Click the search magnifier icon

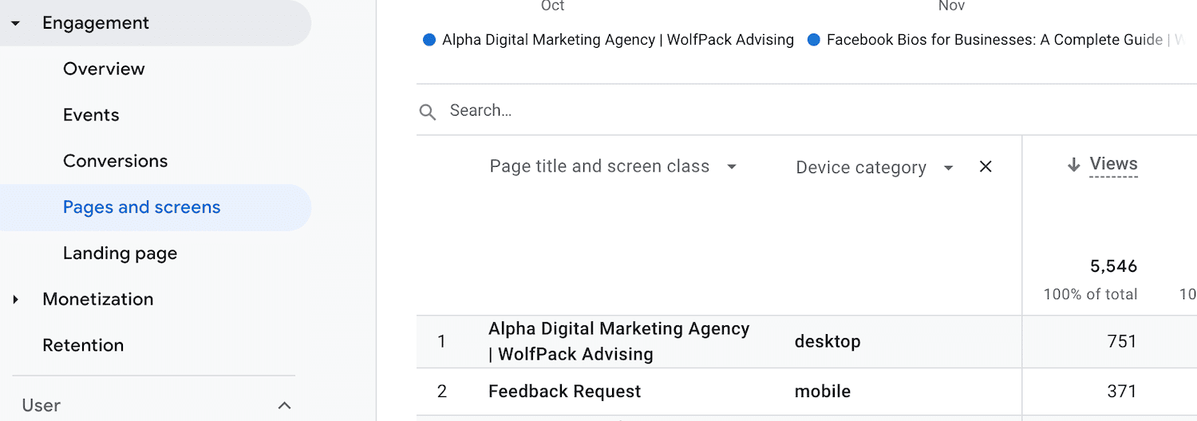(428, 112)
